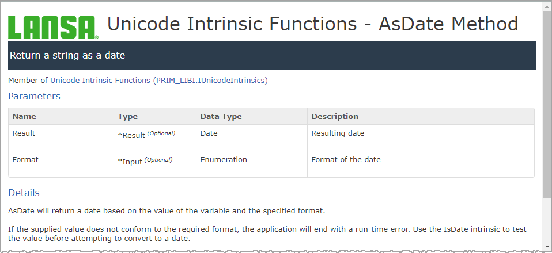Viewport: 552px width, 253px height.
Task: Click the Details section heading
Action: pos(24,193)
